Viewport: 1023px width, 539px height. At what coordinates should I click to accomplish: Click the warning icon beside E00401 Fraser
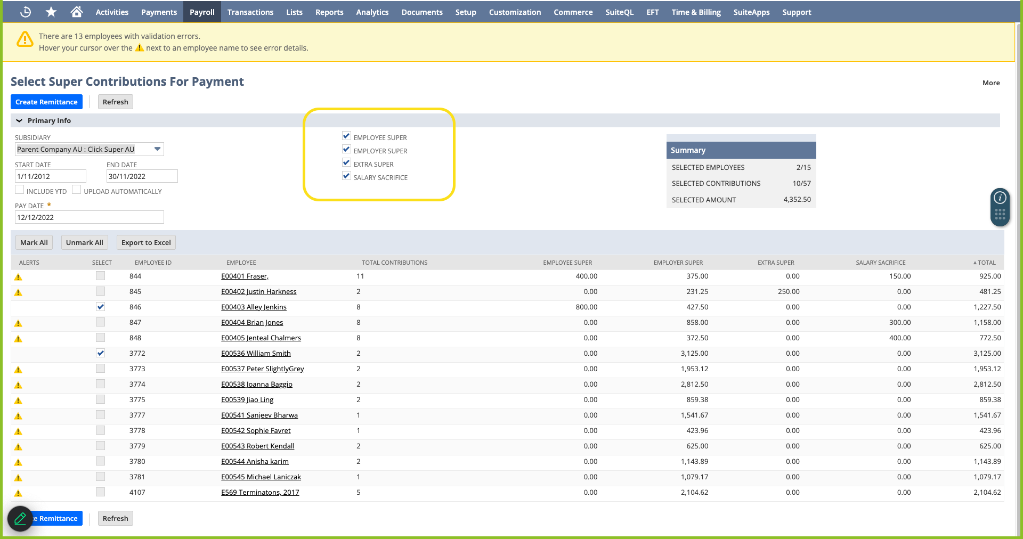coord(18,277)
